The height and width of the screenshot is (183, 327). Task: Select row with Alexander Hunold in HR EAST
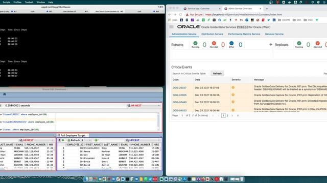[x=108, y=158]
